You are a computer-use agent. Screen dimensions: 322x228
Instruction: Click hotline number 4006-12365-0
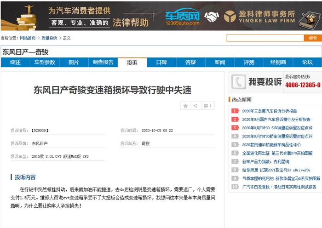[x=303, y=85]
